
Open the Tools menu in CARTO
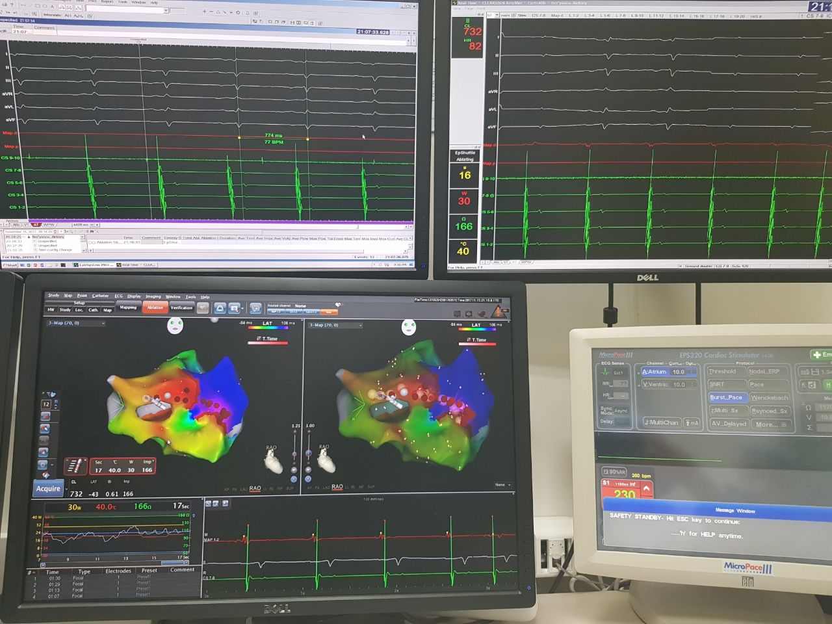click(191, 296)
